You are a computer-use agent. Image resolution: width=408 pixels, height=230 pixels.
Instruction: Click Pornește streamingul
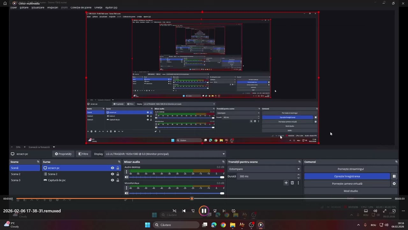click(351, 169)
